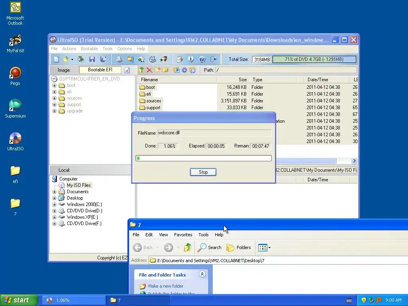This screenshot has height=306, width=408.
Task: Click the Search button in folder 7 window
Action: pyautogui.click(x=210, y=247)
